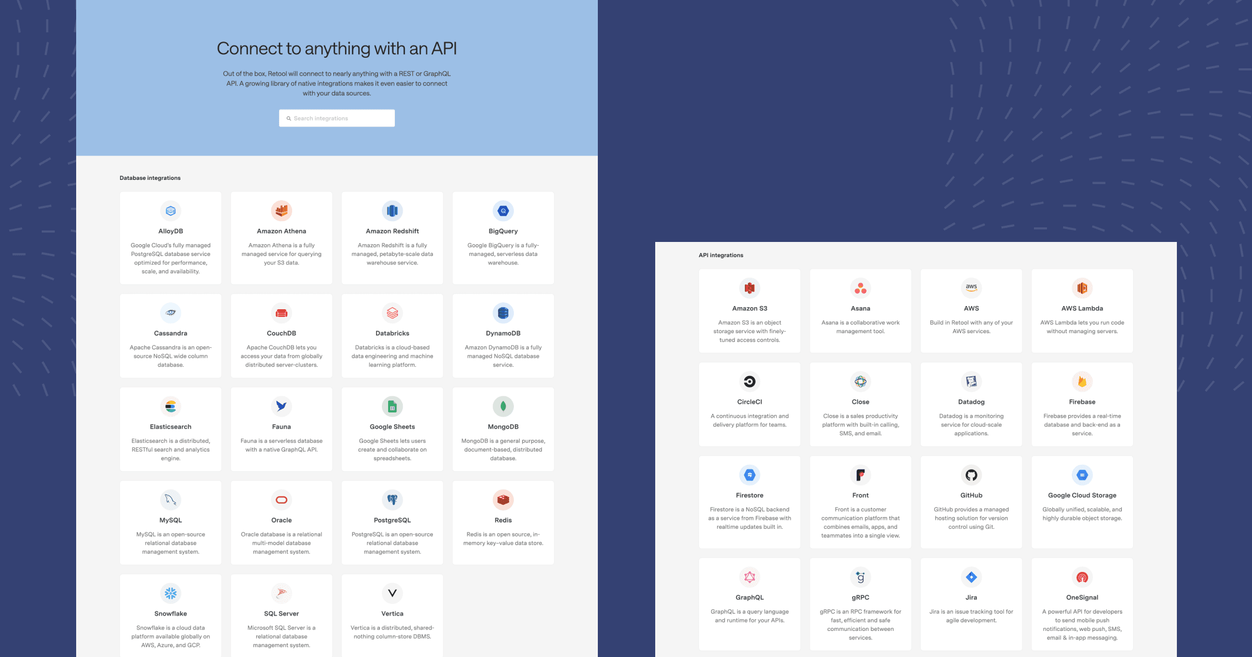
Task: Click the Firebase flame icon
Action: point(1082,381)
